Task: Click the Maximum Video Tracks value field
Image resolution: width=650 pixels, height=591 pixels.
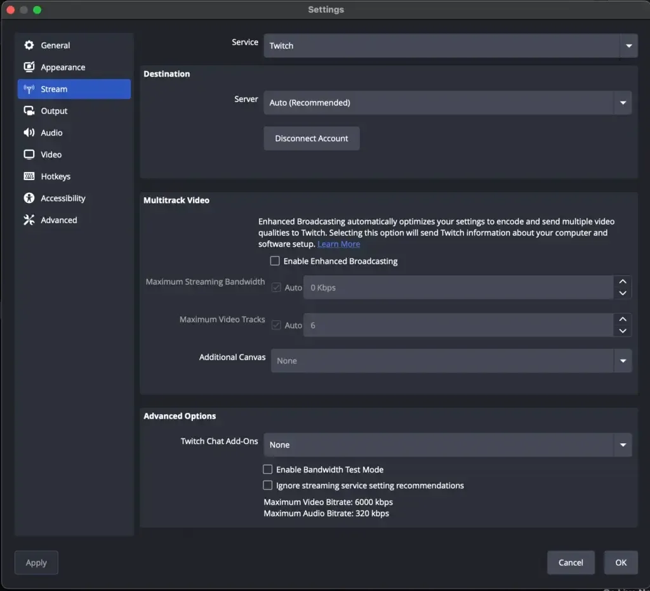Action: (x=458, y=325)
